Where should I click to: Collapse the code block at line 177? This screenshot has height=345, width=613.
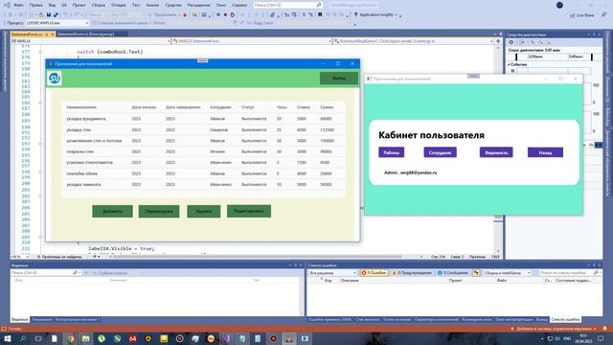click(40, 52)
